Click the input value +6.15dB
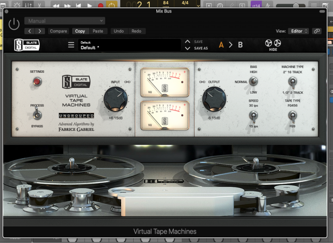333x243 pixels. (116, 118)
